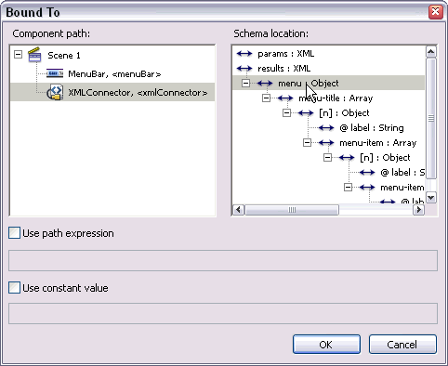Collapse the menu-title : Array node

[x=266, y=98]
